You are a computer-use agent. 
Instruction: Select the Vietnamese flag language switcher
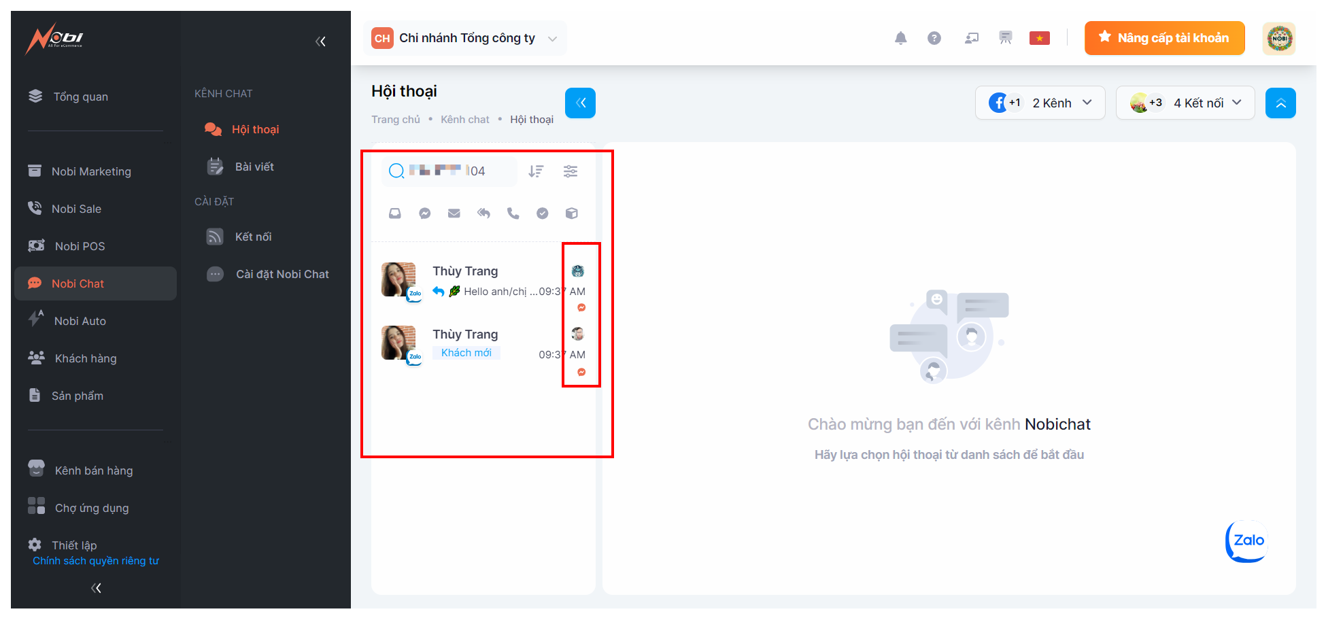(1039, 38)
